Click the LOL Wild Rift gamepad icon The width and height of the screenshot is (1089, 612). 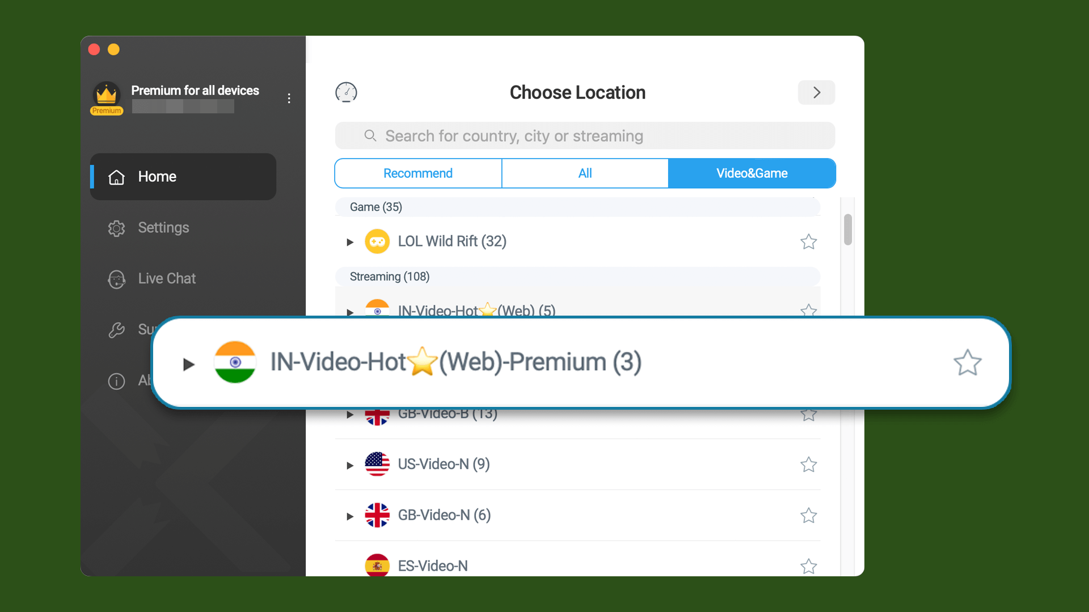pyautogui.click(x=377, y=241)
